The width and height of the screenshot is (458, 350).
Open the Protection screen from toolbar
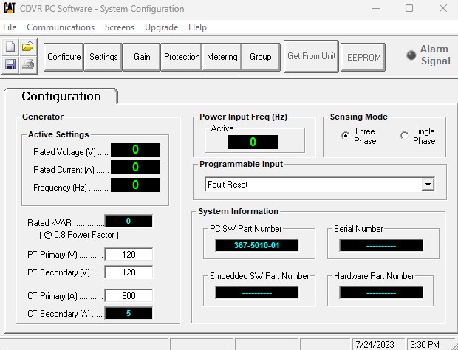pos(182,57)
